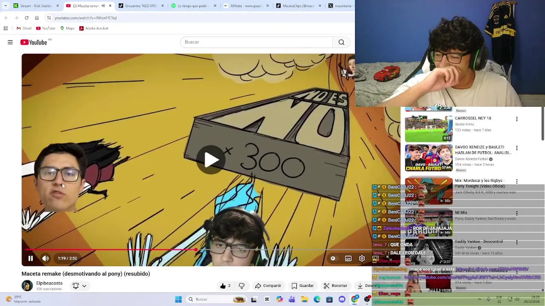Click the address bar URL
Screen dimensions: 545x306
[x=86, y=18]
